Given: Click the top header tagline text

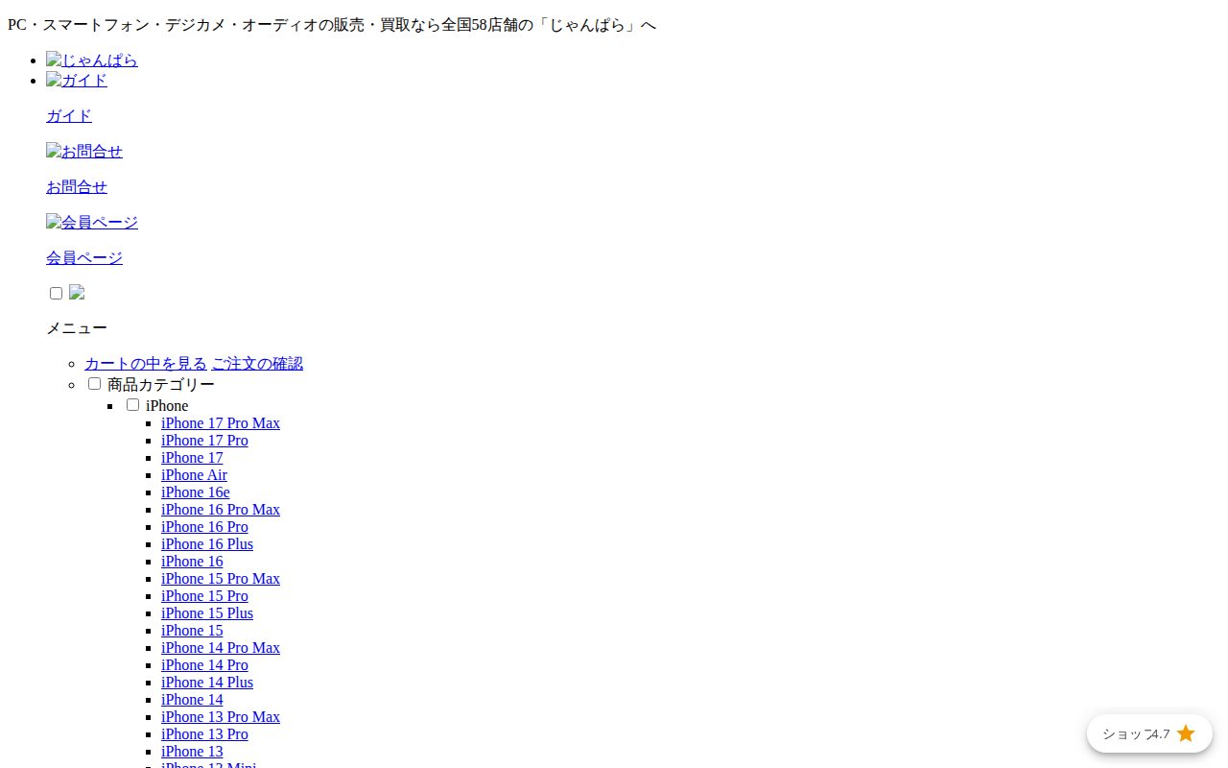Looking at the screenshot, I should click(x=332, y=25).
